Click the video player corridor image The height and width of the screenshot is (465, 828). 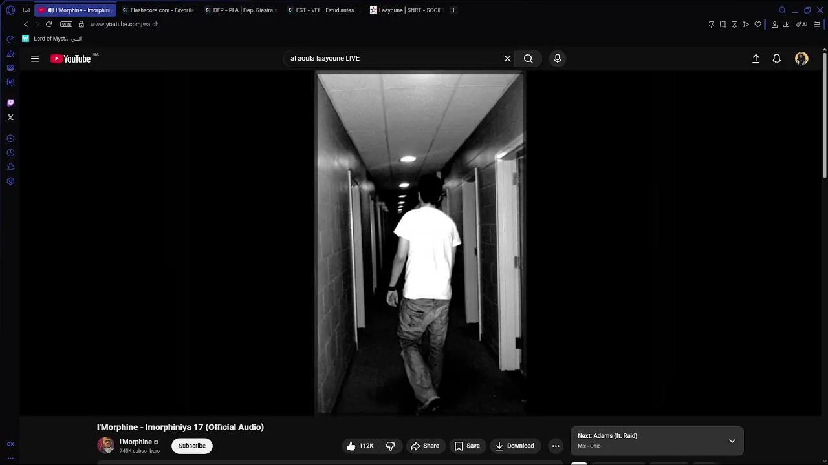[x=420, y=243]
